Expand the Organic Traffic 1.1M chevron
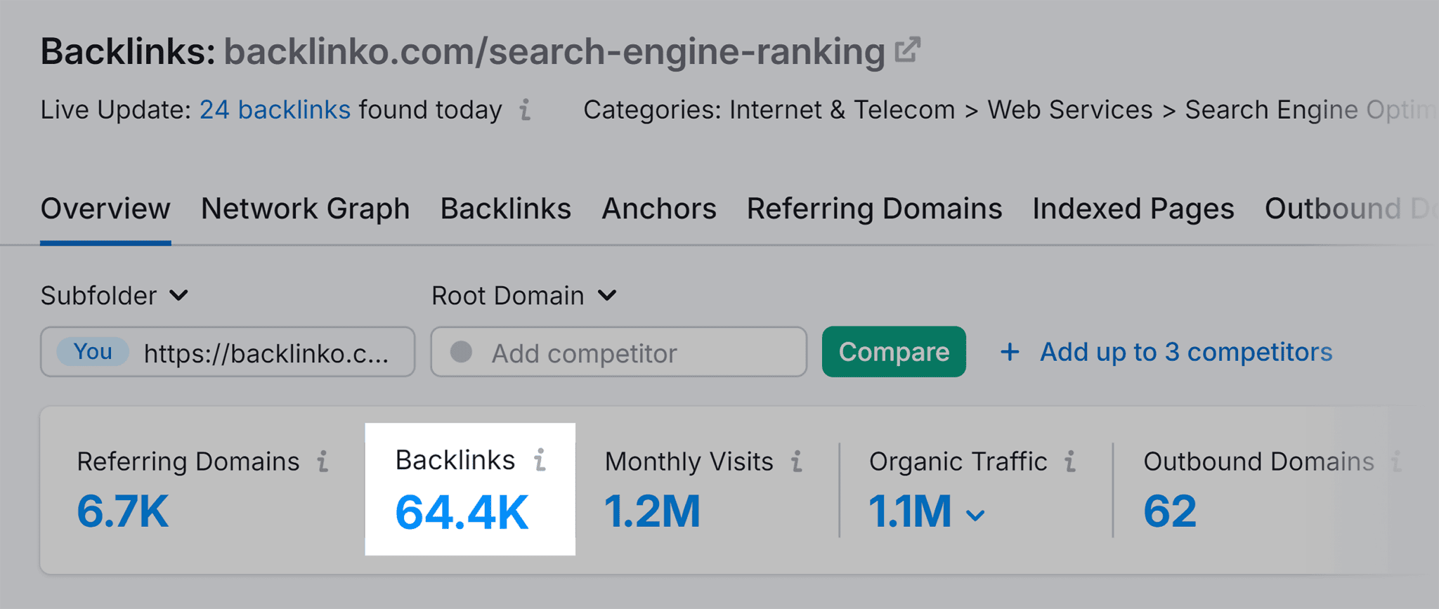The width and height of the screenshot is (1439, 609). coord(976,514)
